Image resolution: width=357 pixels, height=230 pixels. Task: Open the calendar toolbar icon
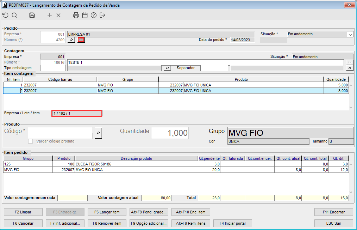(85, 15)
